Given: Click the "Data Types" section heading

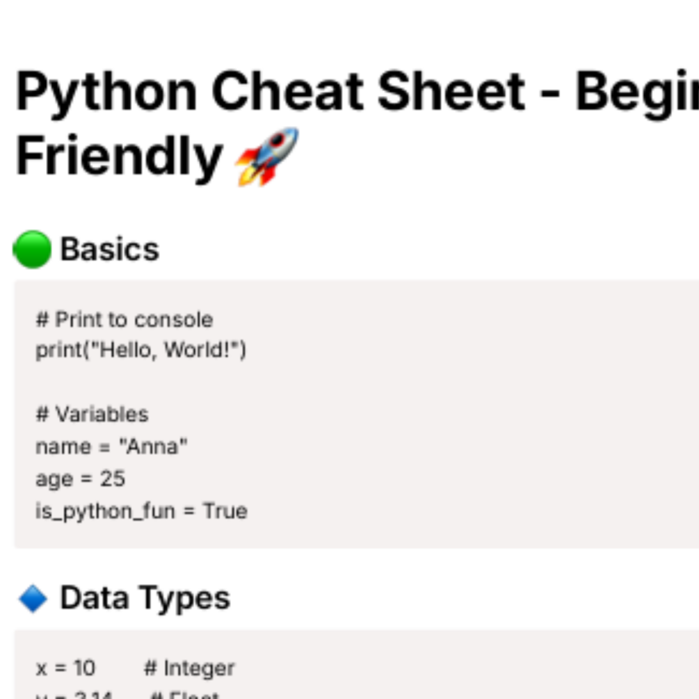Looking at the screenshot, I should 145,598.
